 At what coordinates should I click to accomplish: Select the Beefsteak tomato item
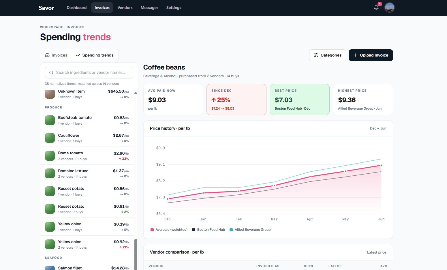click(x=87, y=120)
